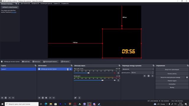Delete the selected scene using the trash icon
Screen dimensions: 189x106
point(6,98)
